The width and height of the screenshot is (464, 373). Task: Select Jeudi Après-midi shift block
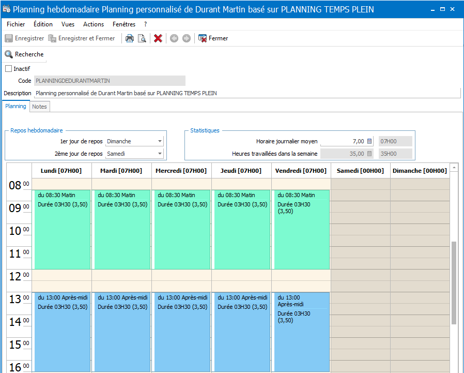241,332
